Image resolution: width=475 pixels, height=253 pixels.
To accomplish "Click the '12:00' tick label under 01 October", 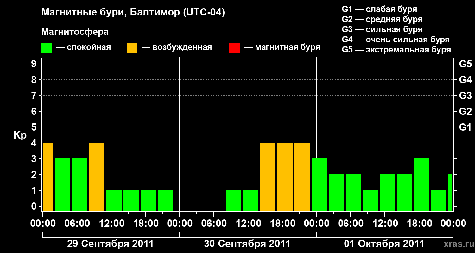I will tap(385, 224).
